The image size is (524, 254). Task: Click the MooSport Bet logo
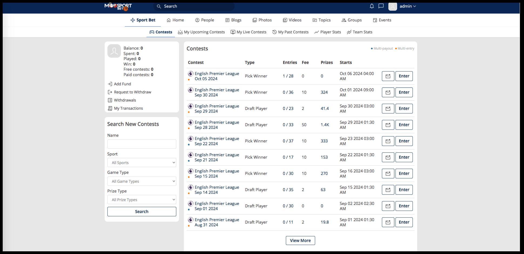click(118, 6)
